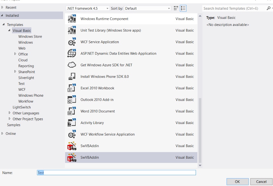
Task: Switch to small icons view
Action: click(176, 8)
